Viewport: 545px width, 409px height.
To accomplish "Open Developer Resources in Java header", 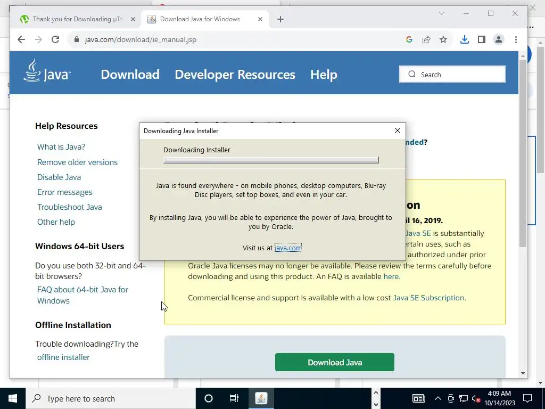I will (x=235, y=75).
